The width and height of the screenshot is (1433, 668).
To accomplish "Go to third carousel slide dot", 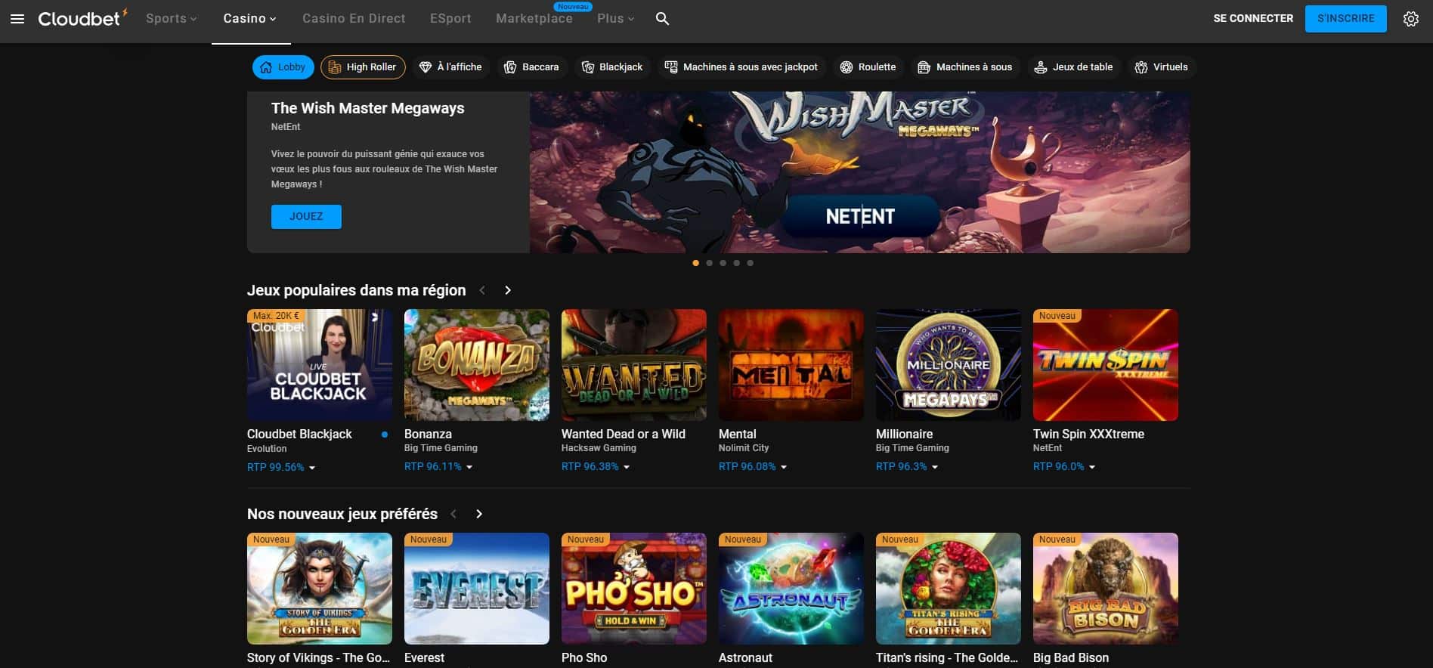I will tap(723, 263).
